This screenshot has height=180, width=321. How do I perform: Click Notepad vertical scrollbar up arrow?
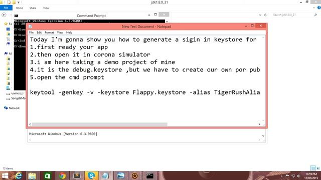click(263, 37)
